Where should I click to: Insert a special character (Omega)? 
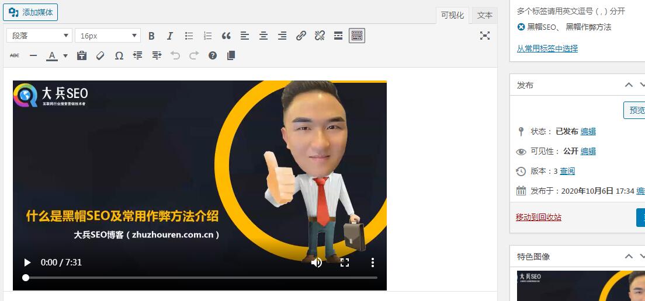119,55
